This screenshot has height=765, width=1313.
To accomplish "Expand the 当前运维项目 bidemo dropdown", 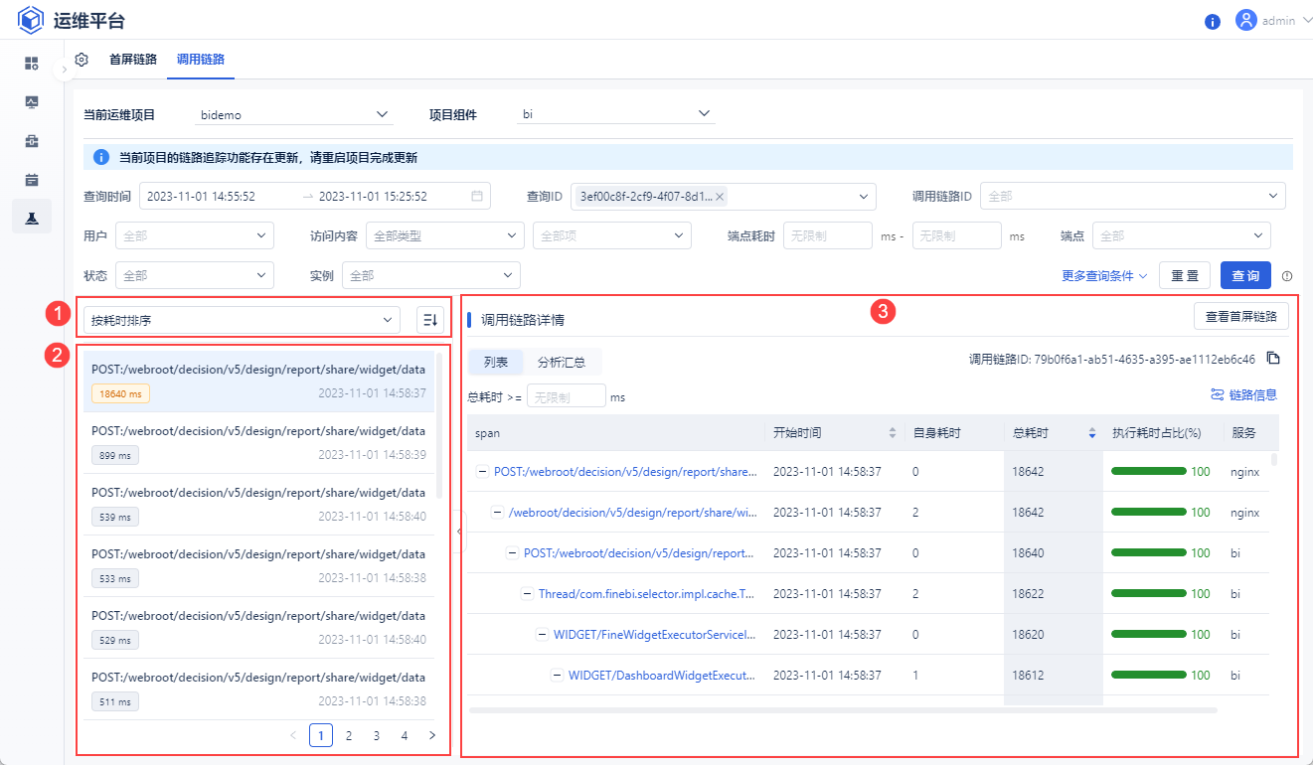I will coord(296,114).
